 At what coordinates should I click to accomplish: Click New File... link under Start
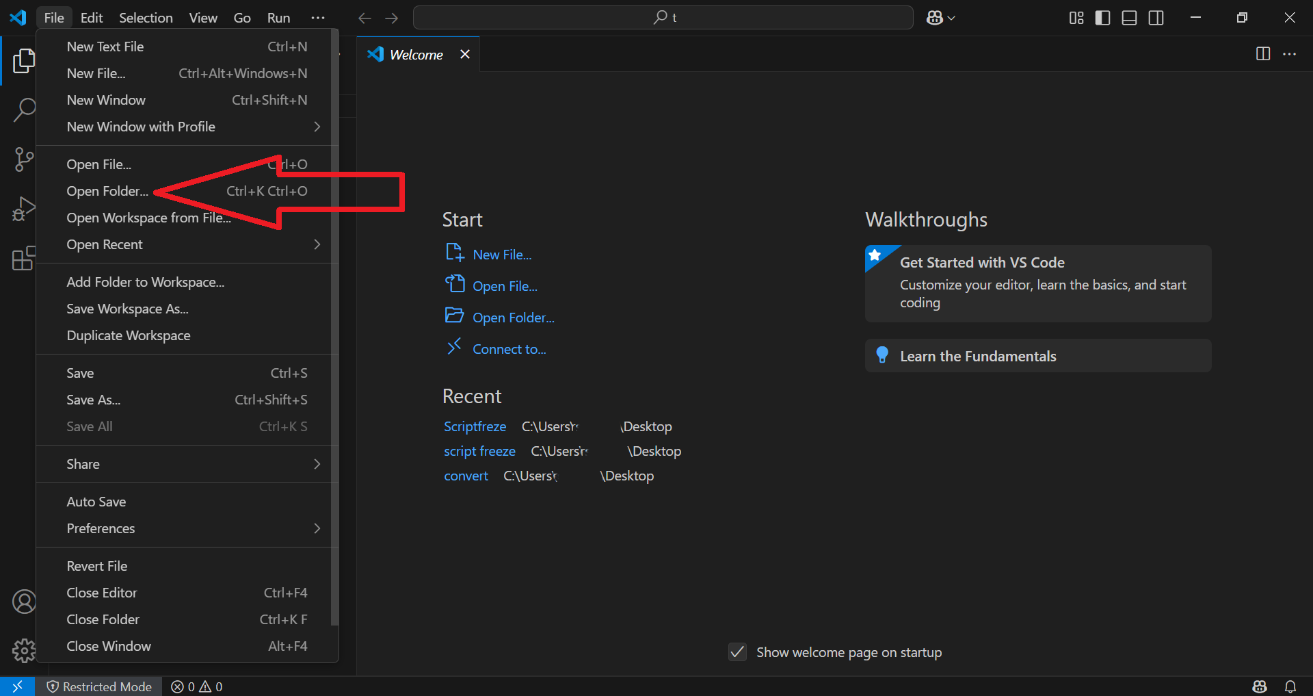tap(502, 255)
